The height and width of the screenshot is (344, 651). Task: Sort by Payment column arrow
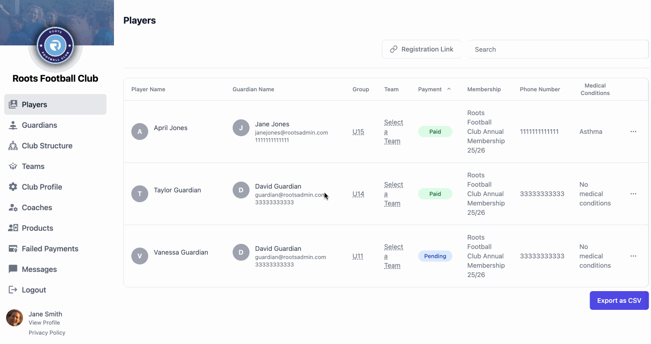(449, 89)
